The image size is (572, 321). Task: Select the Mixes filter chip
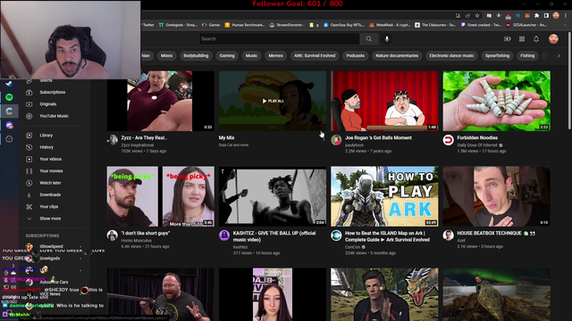(x=166, y=55)
